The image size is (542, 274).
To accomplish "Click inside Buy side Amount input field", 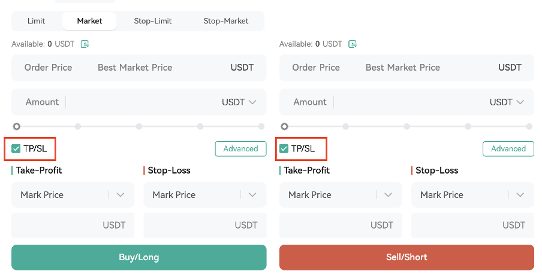I will [141, 102].
